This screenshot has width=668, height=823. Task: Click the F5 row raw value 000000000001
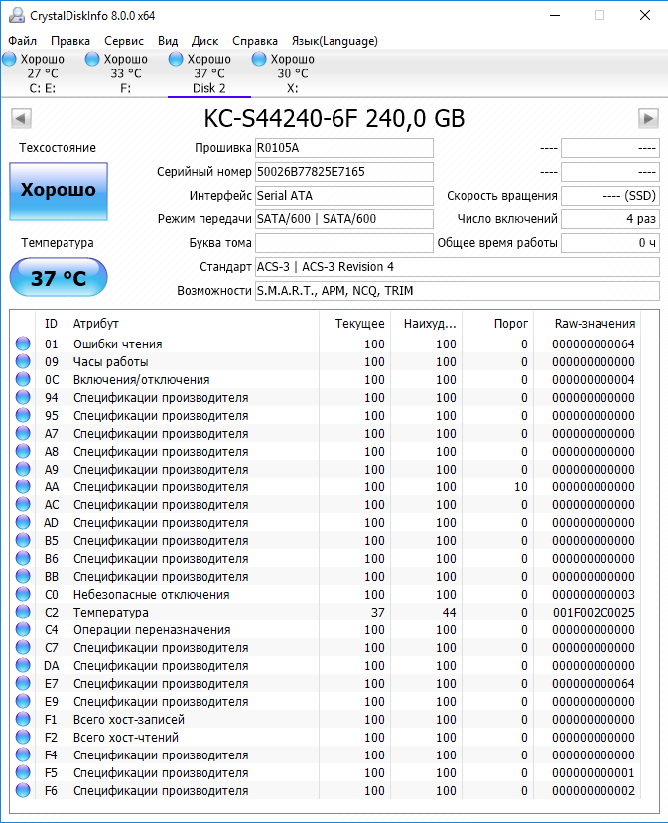coord(594,773)
